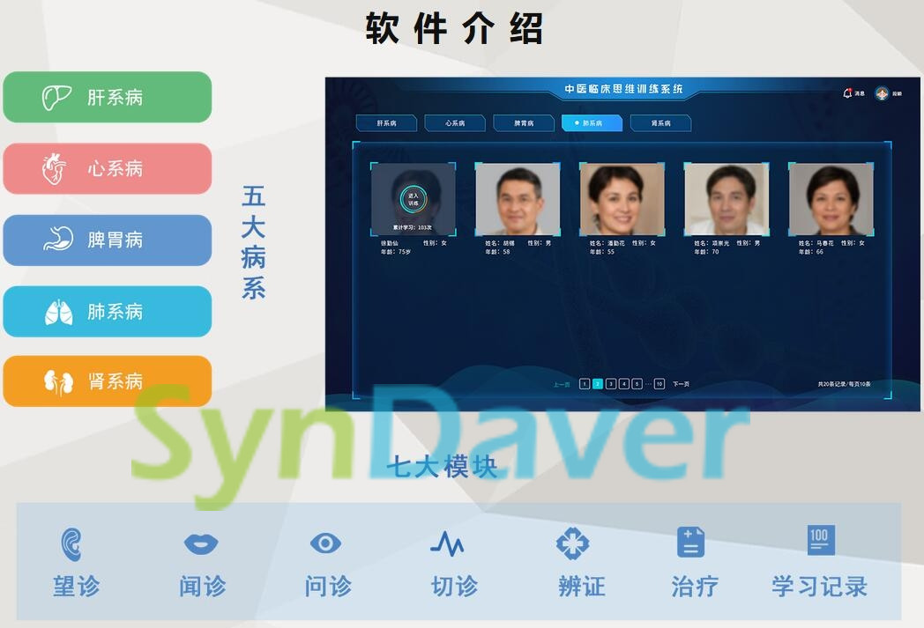Select the 闻诊 (listening) mouth icon
Image resolution: width=924 pixels, height=628 pixels.
coord(202,544)
